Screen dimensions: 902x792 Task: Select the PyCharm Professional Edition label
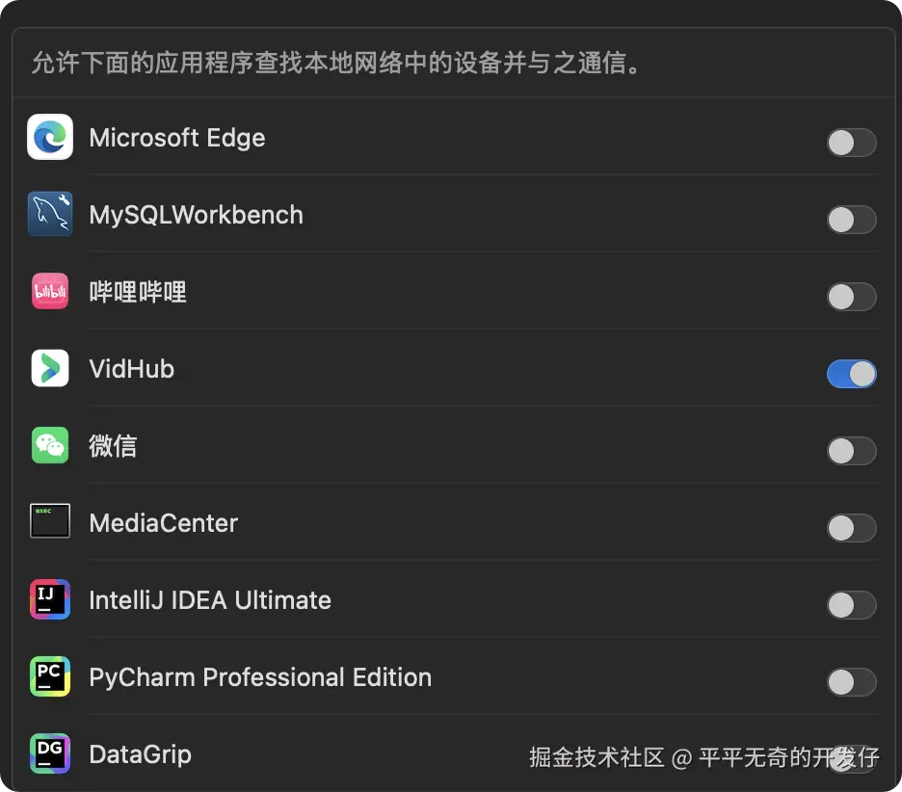coord(260,677)
